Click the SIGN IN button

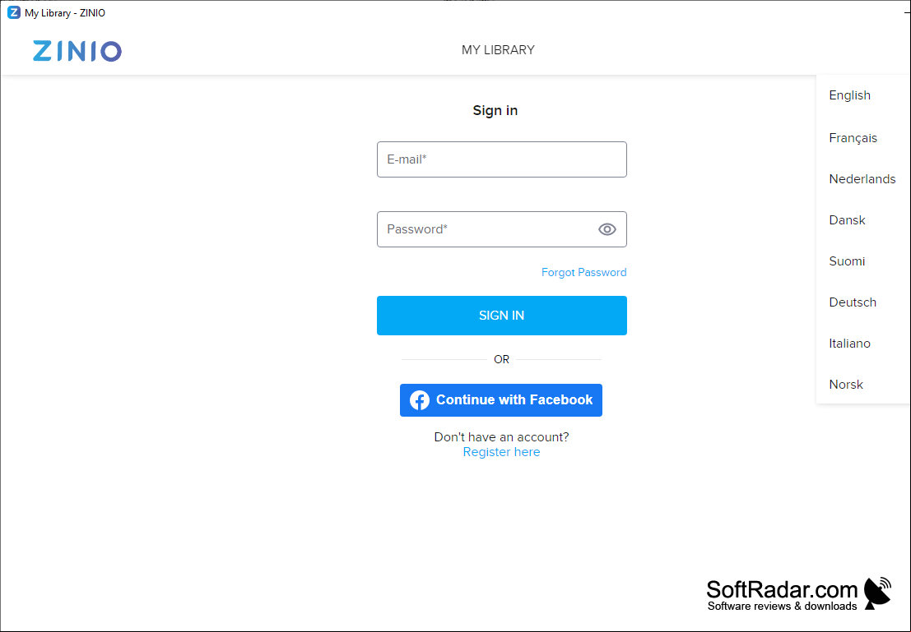[x=501, y=315]
